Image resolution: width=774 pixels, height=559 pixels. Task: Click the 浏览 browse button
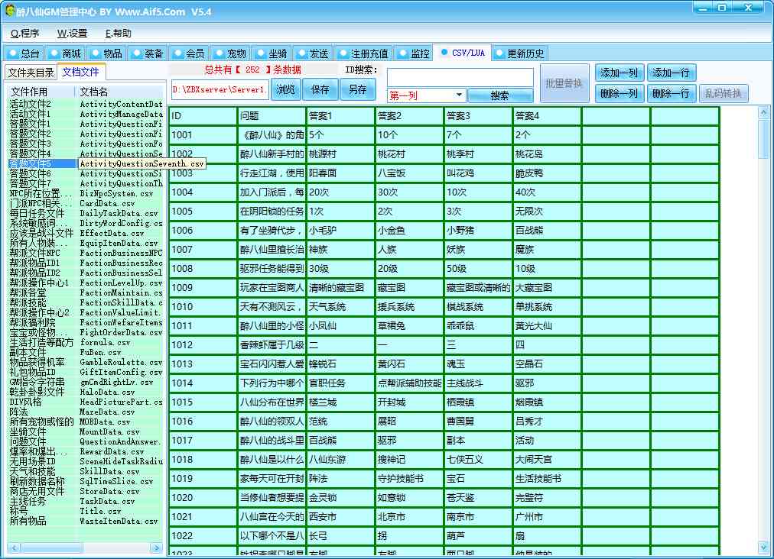click(285, 89)
